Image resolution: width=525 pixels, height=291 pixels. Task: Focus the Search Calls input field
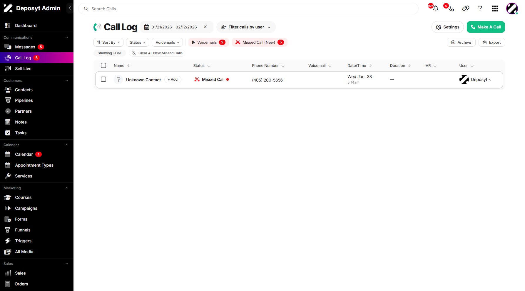248,9
